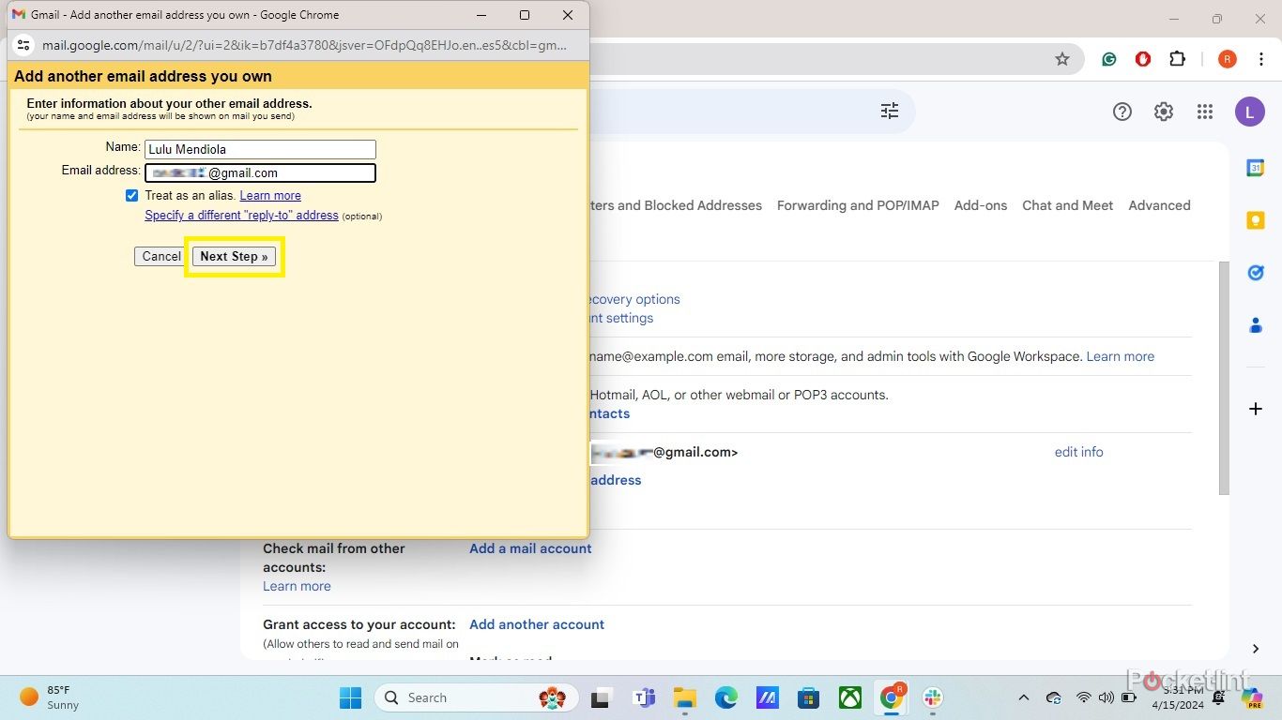The width and height of the screenshot is (1282, 720).
Task: Bookmark this page with star icon
Action: point(1062,59)
